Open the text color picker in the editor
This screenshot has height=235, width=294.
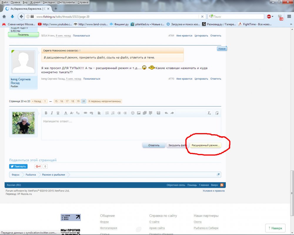66,113
